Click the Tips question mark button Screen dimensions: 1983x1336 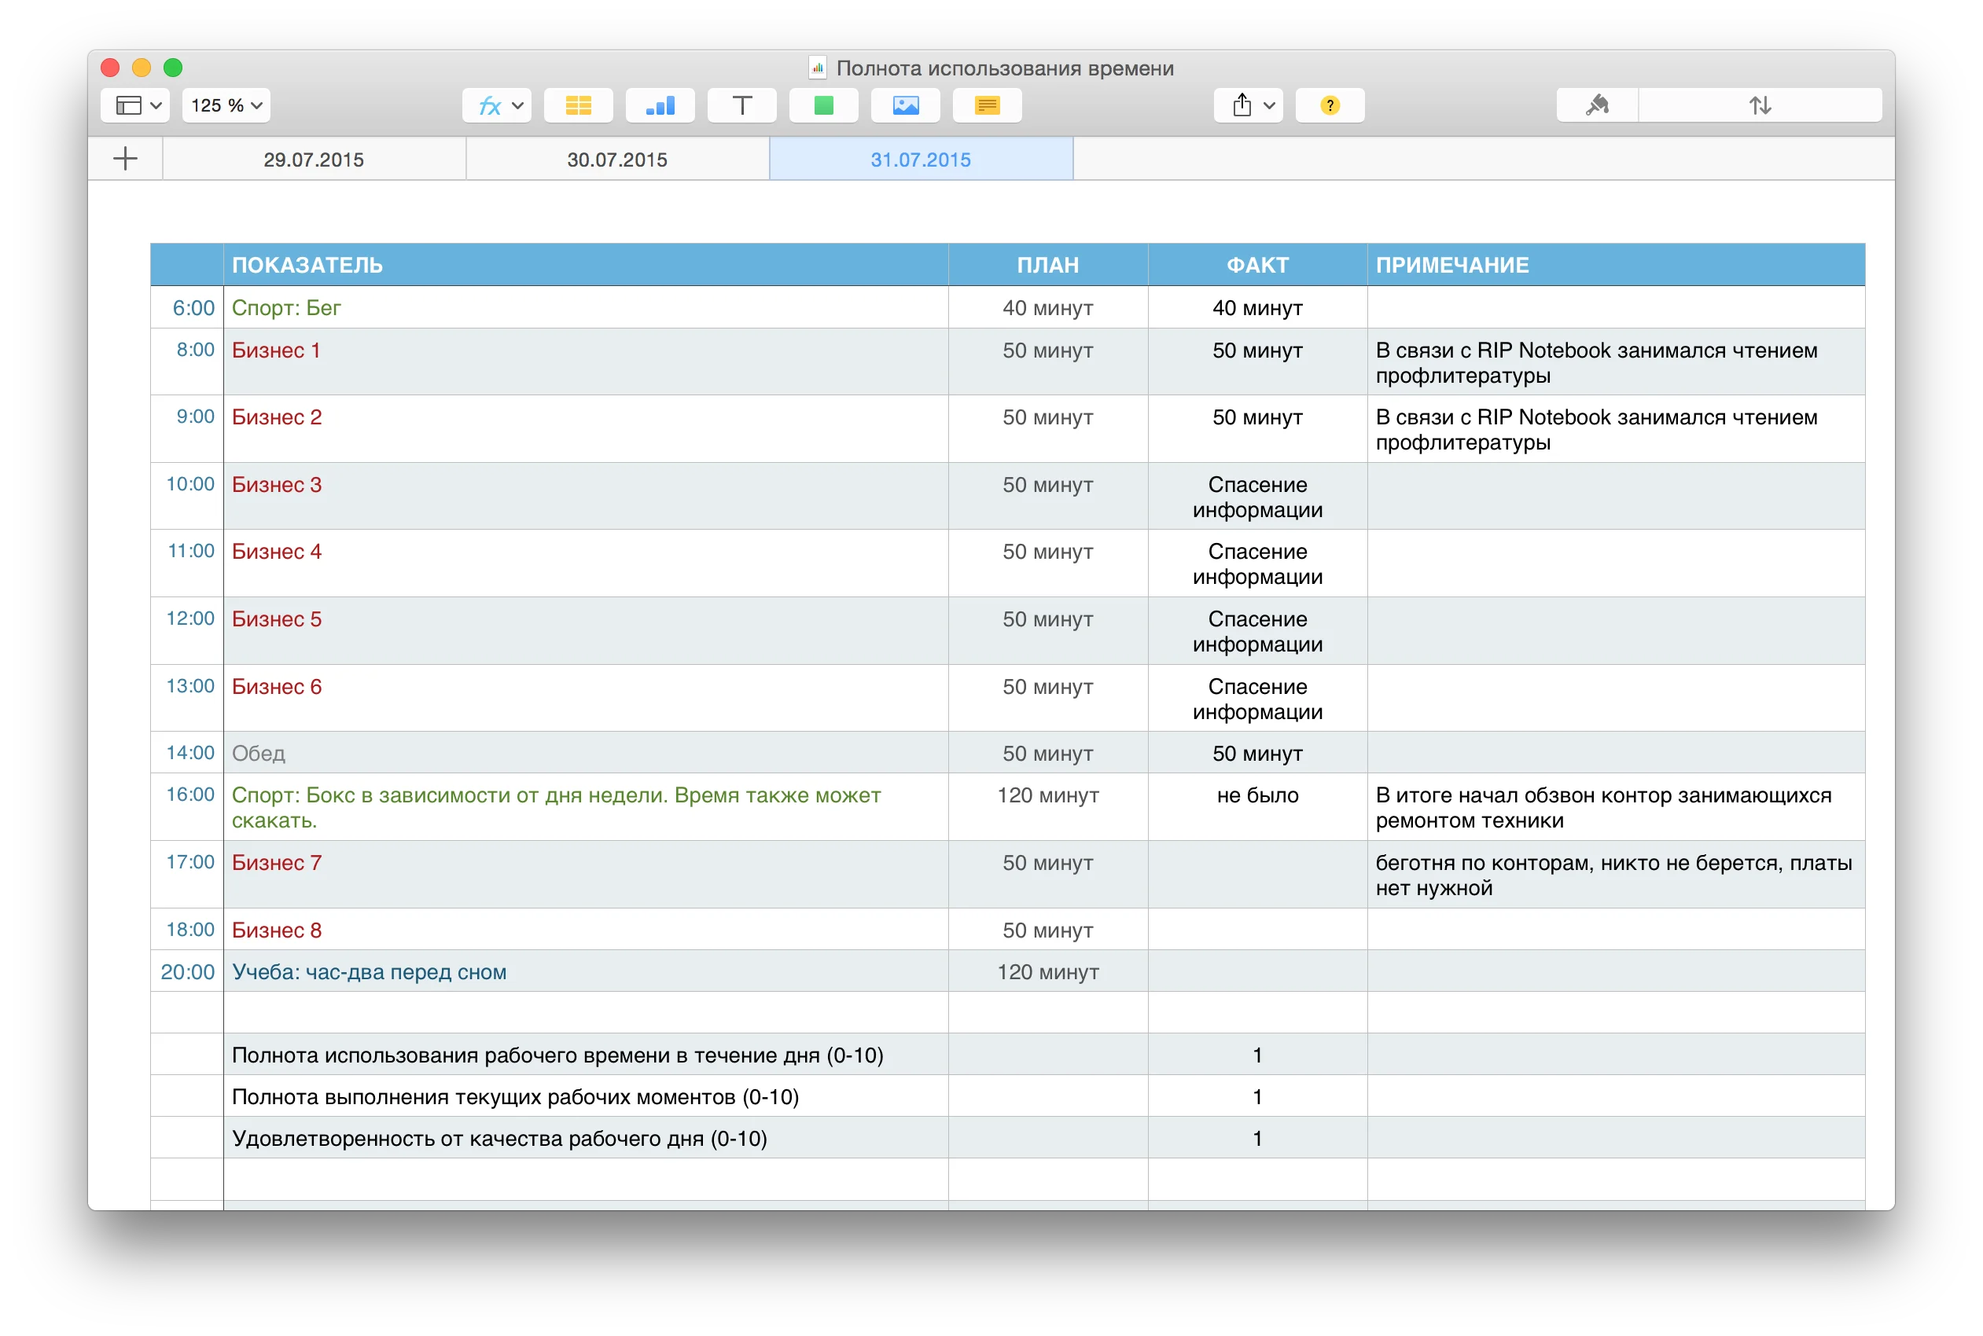(1330, 105)
